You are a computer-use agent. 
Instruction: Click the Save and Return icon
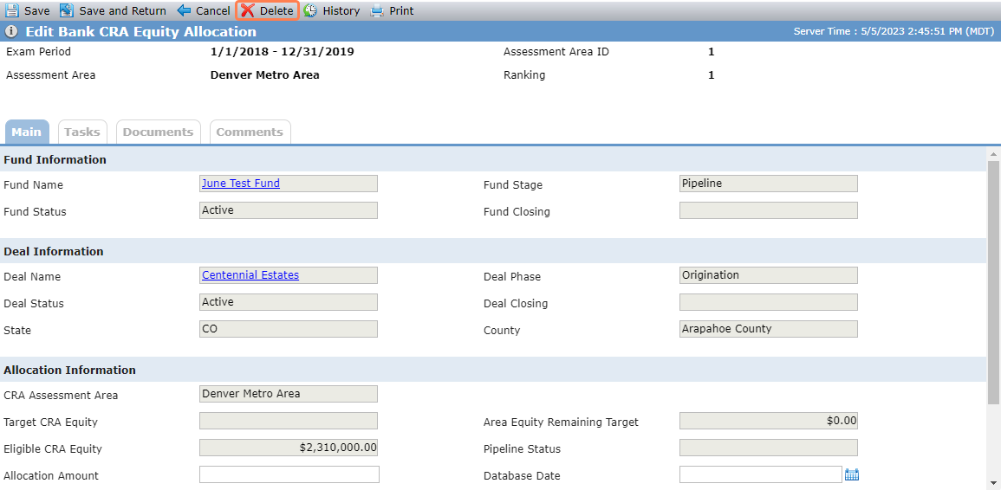[67, 11]
